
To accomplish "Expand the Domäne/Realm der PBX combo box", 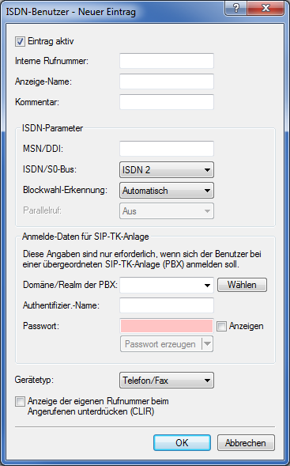I will pyautogui.click(x=207, y=286).
